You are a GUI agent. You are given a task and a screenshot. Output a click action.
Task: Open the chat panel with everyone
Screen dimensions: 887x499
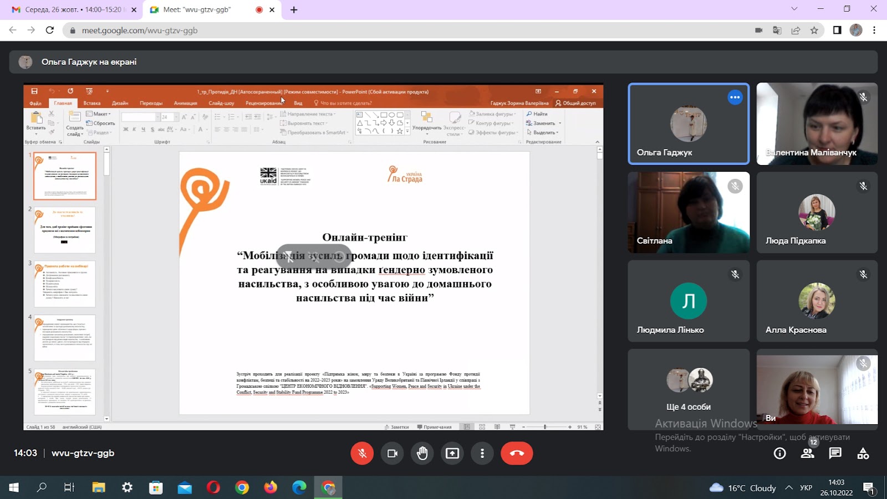point(835,454)
